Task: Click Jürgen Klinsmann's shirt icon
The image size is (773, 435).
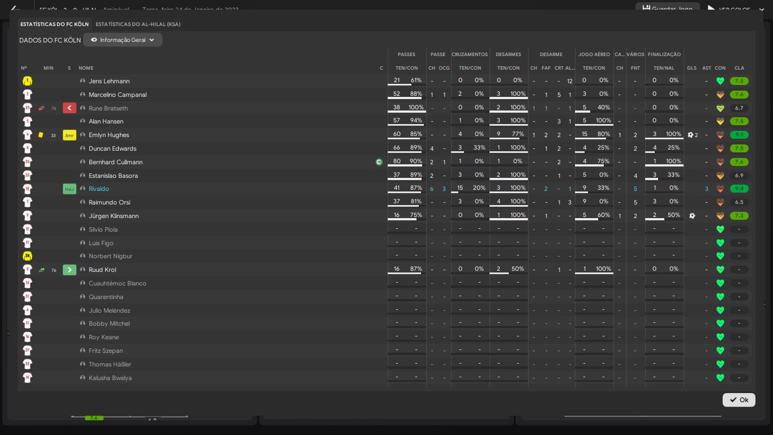Action: (27, 216)
